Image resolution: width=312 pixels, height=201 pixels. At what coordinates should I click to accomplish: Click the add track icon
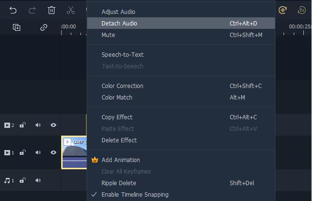16,27
